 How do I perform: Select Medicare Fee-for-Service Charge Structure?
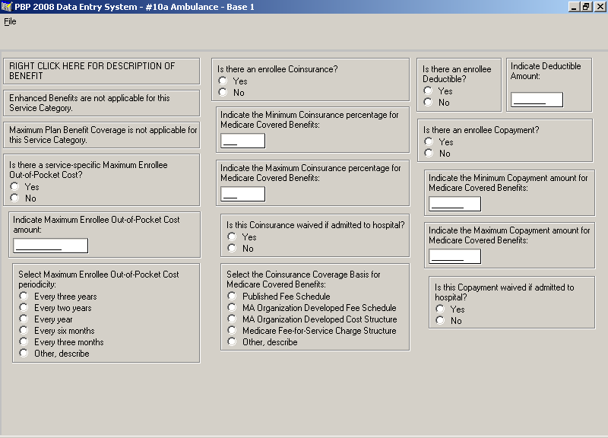pyautogui.click(x=232, y=331)
